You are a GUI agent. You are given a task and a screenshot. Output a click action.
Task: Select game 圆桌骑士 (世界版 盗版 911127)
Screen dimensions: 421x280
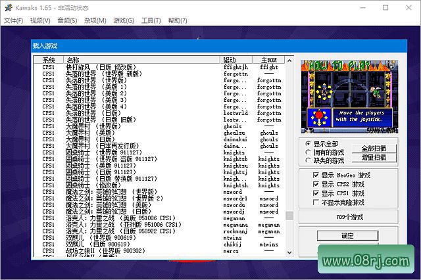[159, 159]
